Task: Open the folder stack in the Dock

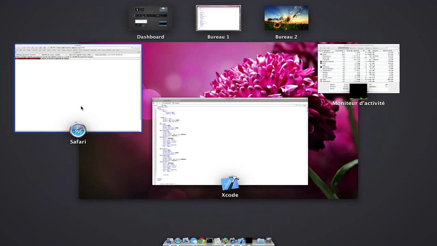Action: coord(260,241)
